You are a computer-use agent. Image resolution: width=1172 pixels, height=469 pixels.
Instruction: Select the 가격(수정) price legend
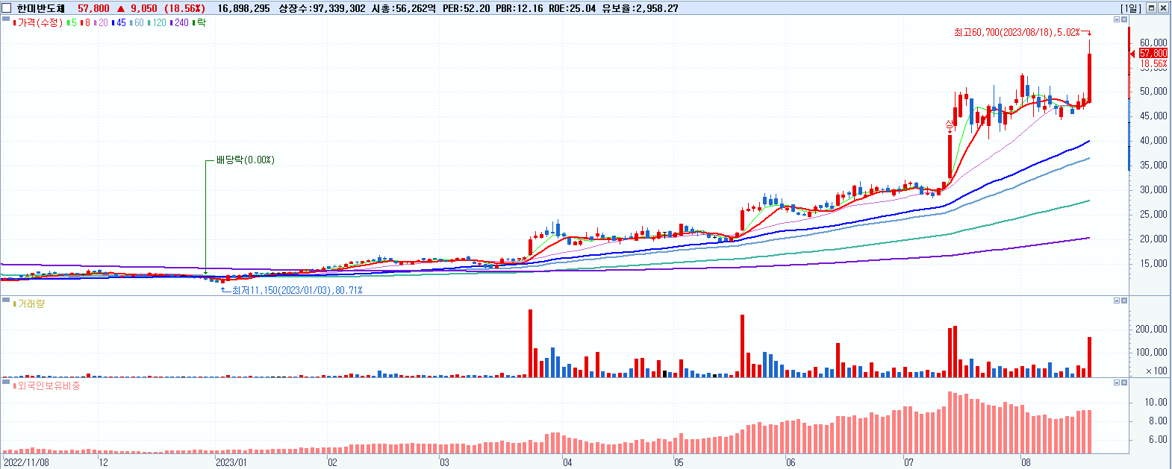[38, 23]
